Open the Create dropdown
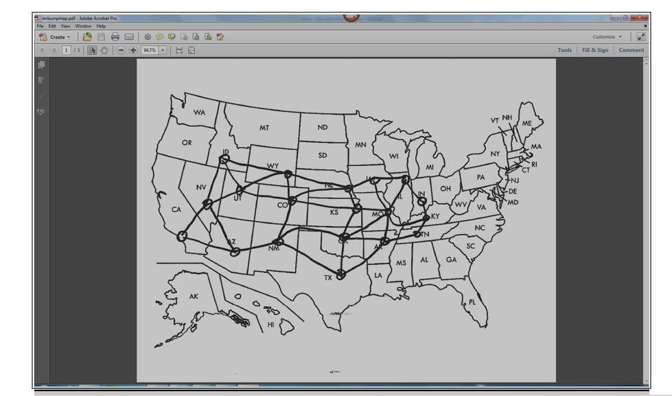Image resolution: width=672 pixels, height=396 pixels. (x=58, y=36)
